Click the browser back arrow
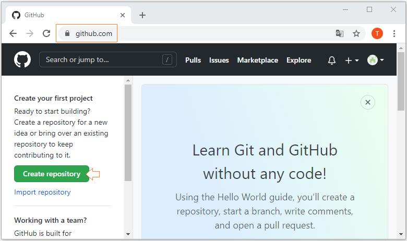Viewport: 407px width, 241px height. 13,33
